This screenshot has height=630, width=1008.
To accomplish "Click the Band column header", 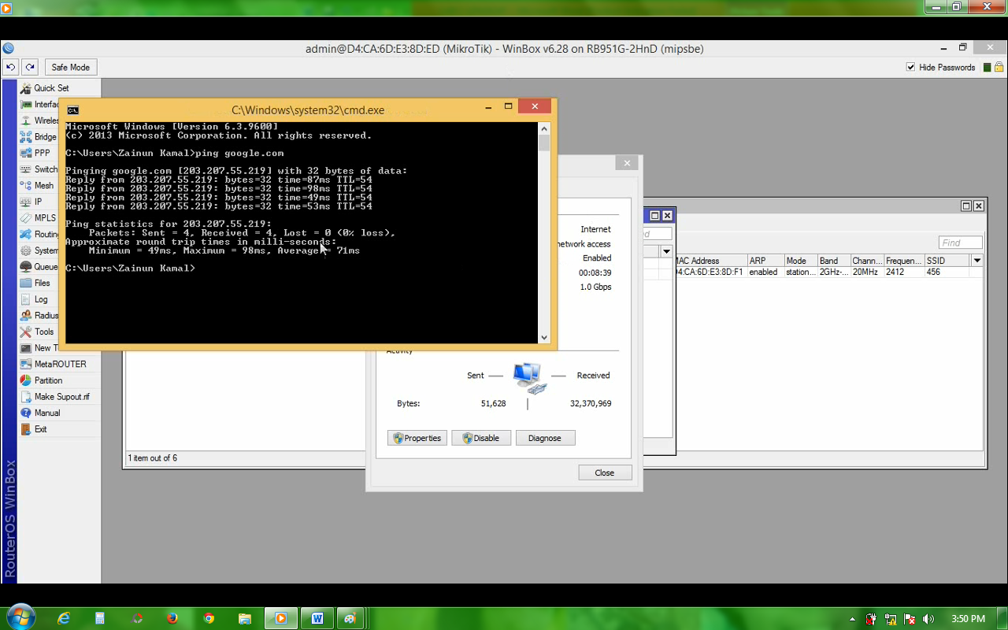I will (834, 261).
